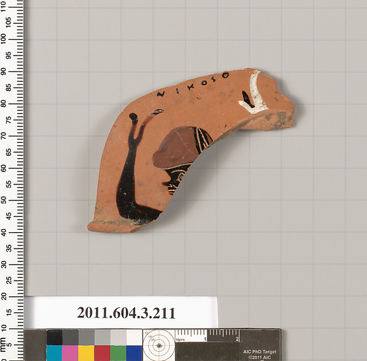This screenshot has width=367, height=361.
Task: Click the 50 mark on the vertical ruler
Action: (x=4, y=200)
